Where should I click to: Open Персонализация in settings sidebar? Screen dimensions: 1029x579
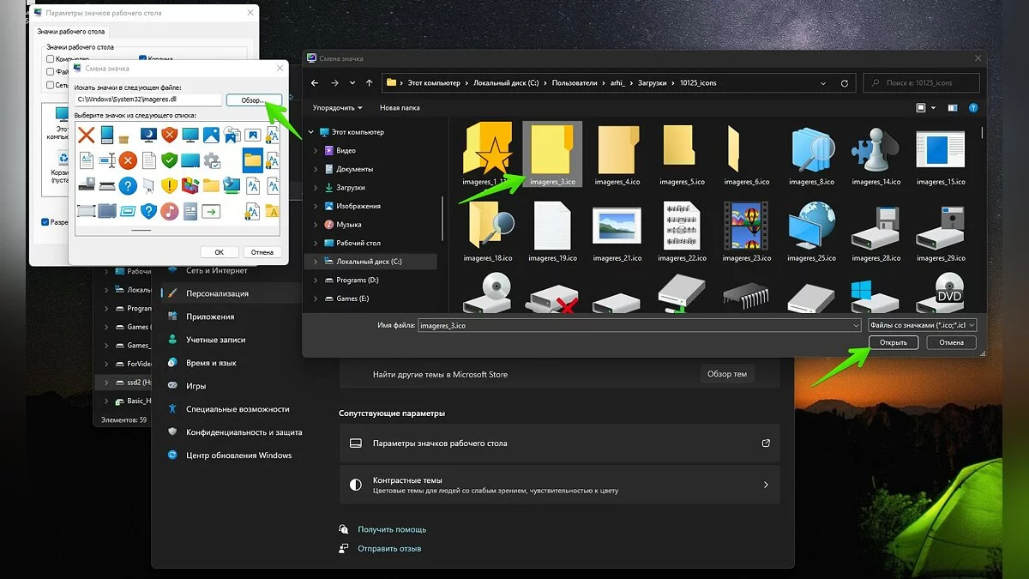(x=217, y=293)
